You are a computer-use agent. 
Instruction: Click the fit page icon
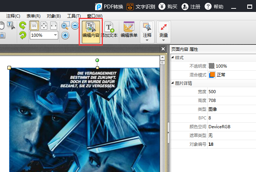pyautogui.click(x=44, y=26)
